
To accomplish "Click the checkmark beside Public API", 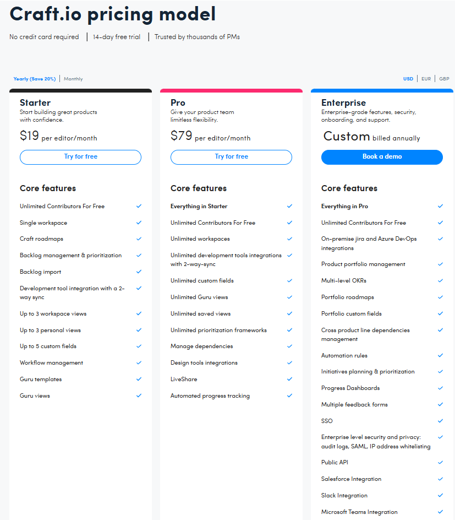I will point(440,462).
